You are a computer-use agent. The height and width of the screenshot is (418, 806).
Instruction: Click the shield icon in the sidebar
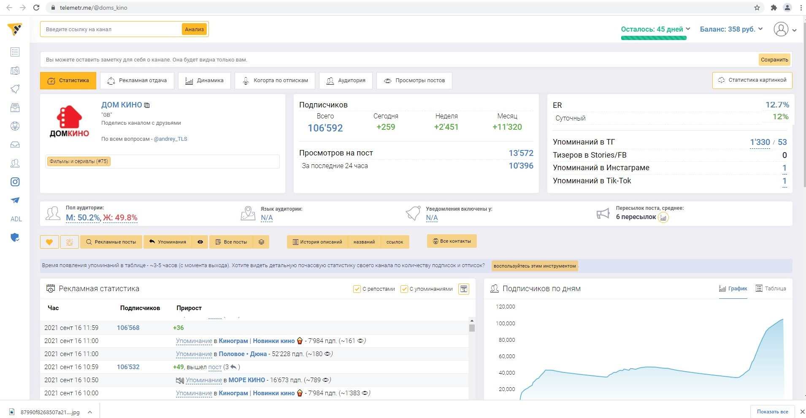(15, 238)
